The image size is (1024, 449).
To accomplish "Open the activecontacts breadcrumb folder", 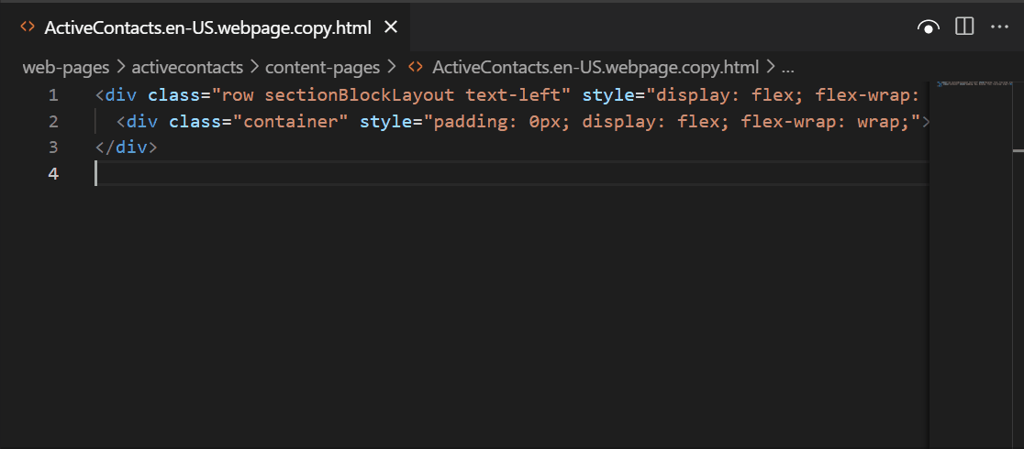I will point(187,67).
